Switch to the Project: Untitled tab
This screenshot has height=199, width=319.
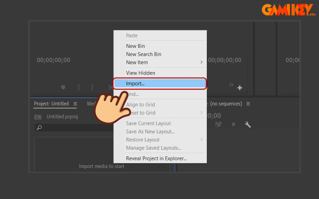coord(51,103)
